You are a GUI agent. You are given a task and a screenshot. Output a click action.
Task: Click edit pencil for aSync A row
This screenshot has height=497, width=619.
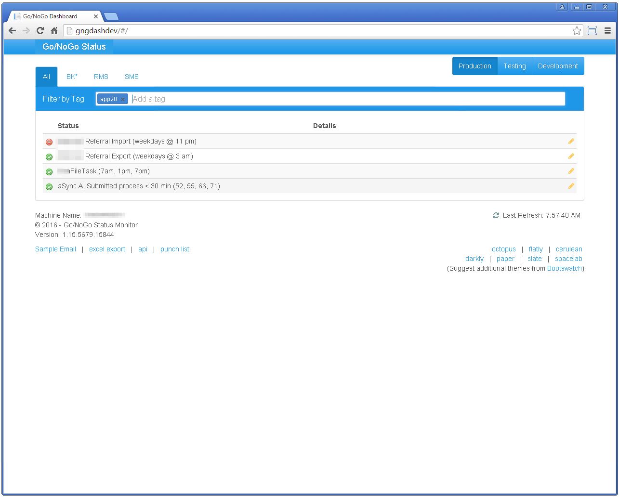[571, 186]
